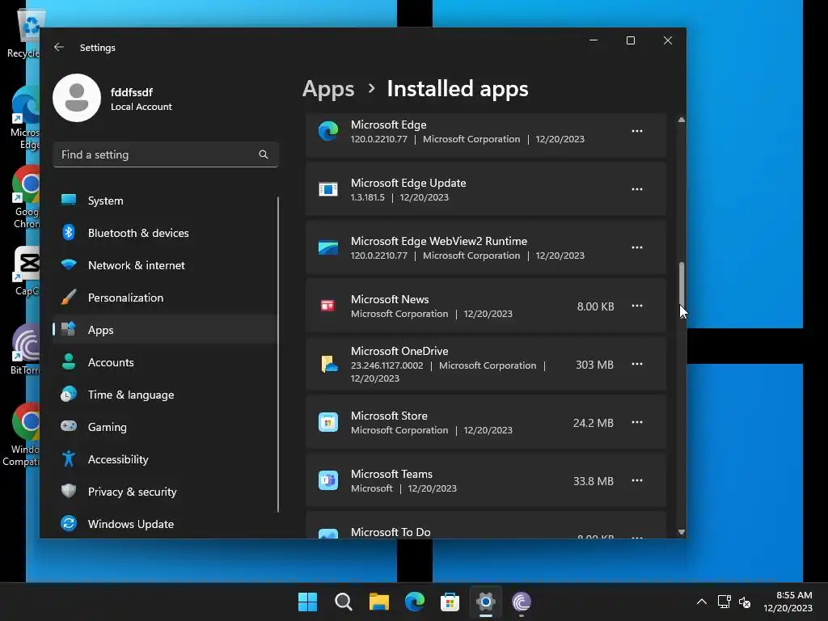Open options menu for Microsoft News
This screenshot has width=828, height=621.
[637, 306]
